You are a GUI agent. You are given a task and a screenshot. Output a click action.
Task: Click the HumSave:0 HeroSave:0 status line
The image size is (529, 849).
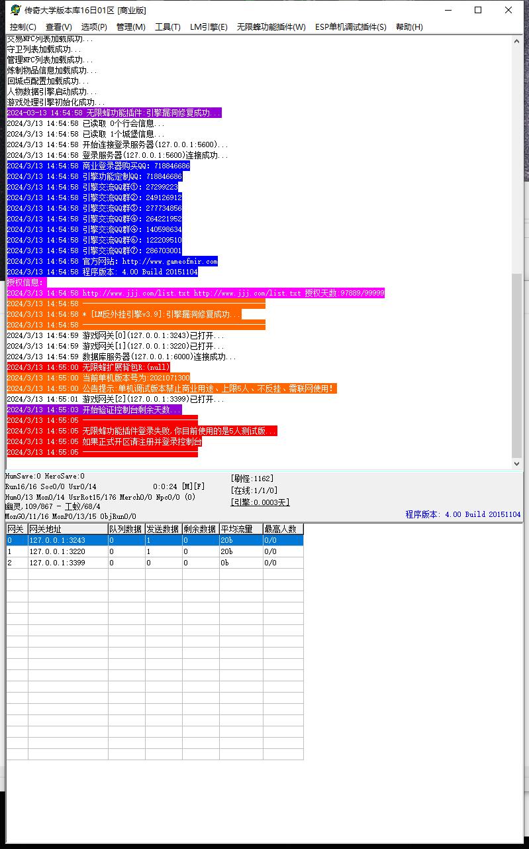45,476
